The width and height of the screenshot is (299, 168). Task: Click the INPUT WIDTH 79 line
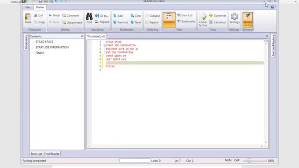(116, 56)
